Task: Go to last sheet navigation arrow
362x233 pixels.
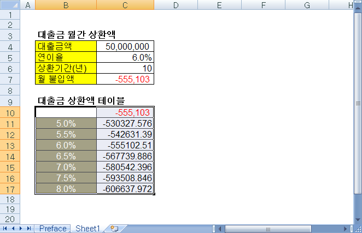Action: pyautogui.click(x=28, y=229)
